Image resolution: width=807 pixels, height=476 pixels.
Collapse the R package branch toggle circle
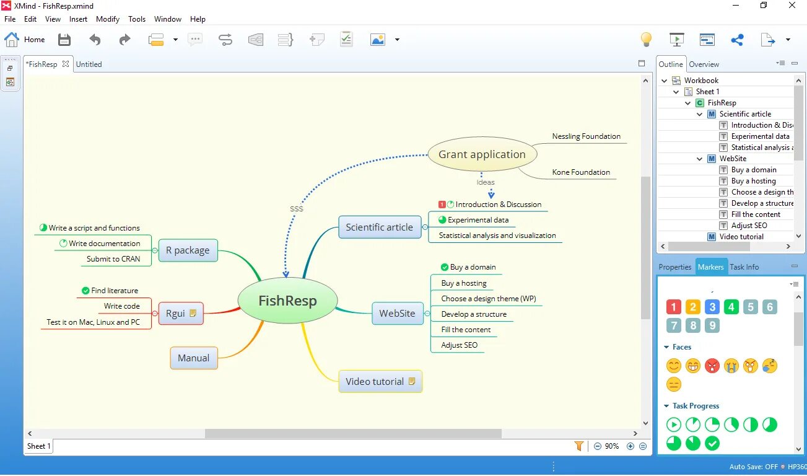(155, 250)
